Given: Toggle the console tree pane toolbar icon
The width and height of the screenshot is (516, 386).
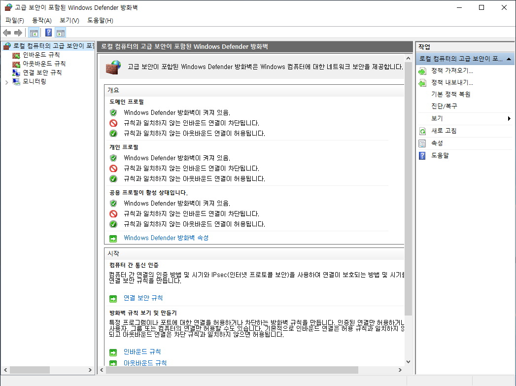Looking at the screenshot, I should (34, 33).
